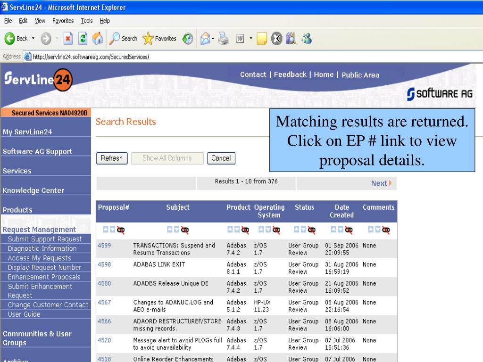Open proposal 4566 link
The image size is (483, 362).
[104, 321]
